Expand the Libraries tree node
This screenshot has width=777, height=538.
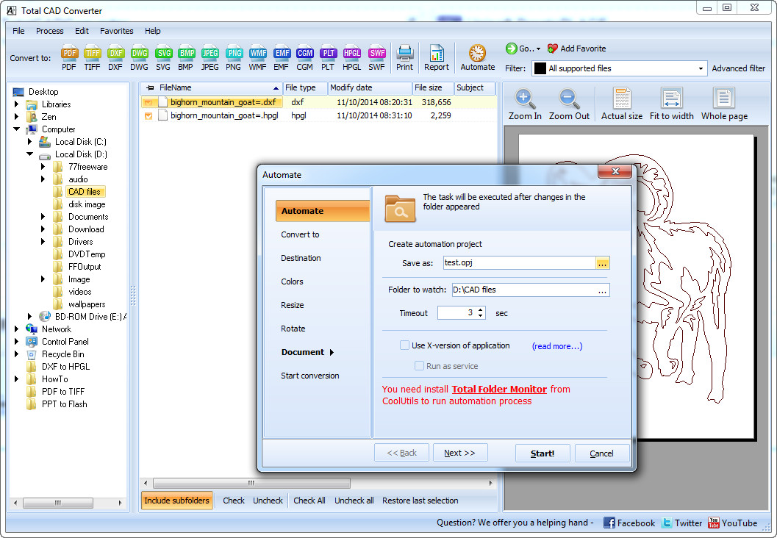coord(16,104)
